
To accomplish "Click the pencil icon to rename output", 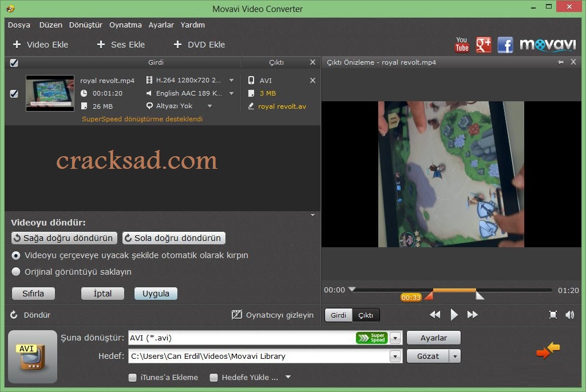I will click(x=251, y=106).
